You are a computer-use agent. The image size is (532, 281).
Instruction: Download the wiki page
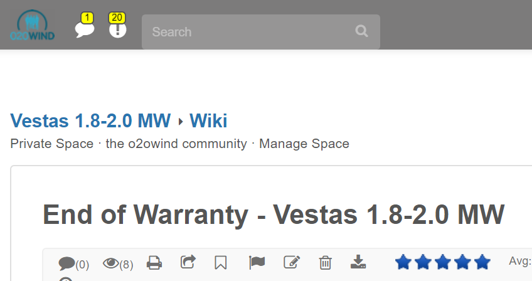click(358, 262)
